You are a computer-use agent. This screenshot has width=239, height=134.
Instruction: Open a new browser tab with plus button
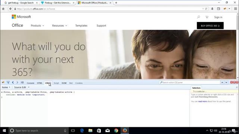116,3
